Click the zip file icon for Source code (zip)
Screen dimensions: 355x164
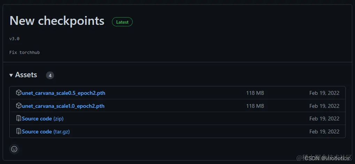pos(19,118)
